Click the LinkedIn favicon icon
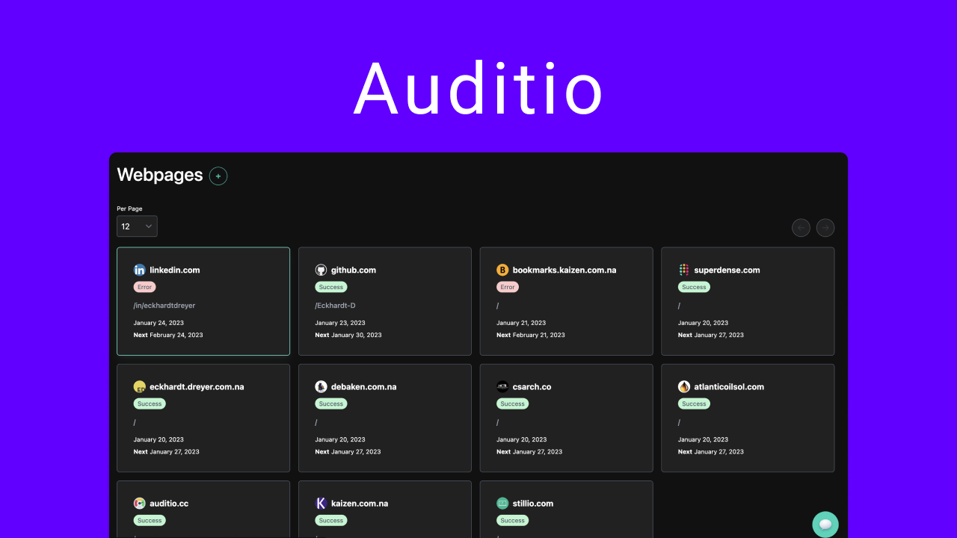The width and height of the screenshot is (957, 538). tap(140, 270)
